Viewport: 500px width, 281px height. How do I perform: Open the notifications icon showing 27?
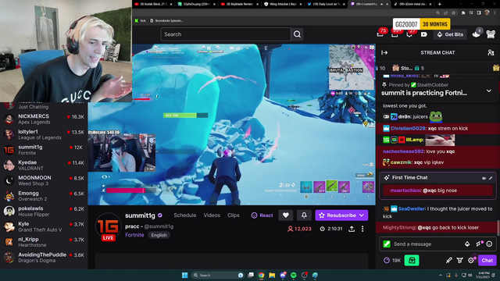tap(409, 34)
